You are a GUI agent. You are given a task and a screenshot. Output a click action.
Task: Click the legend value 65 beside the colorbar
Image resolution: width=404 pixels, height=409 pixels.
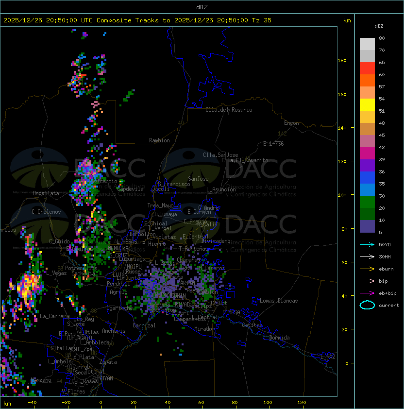click(382, 63)
